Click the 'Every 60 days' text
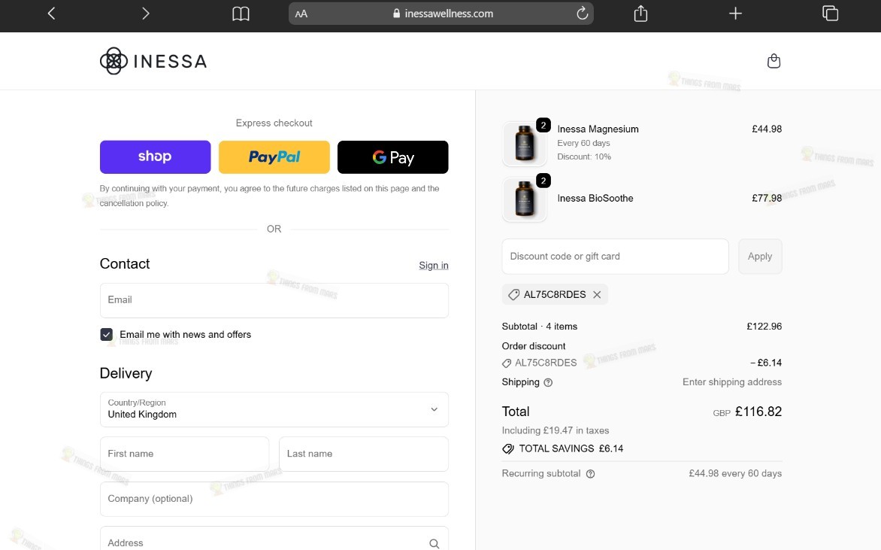Viewport: 881px width, 550px height. click(583, 143)
